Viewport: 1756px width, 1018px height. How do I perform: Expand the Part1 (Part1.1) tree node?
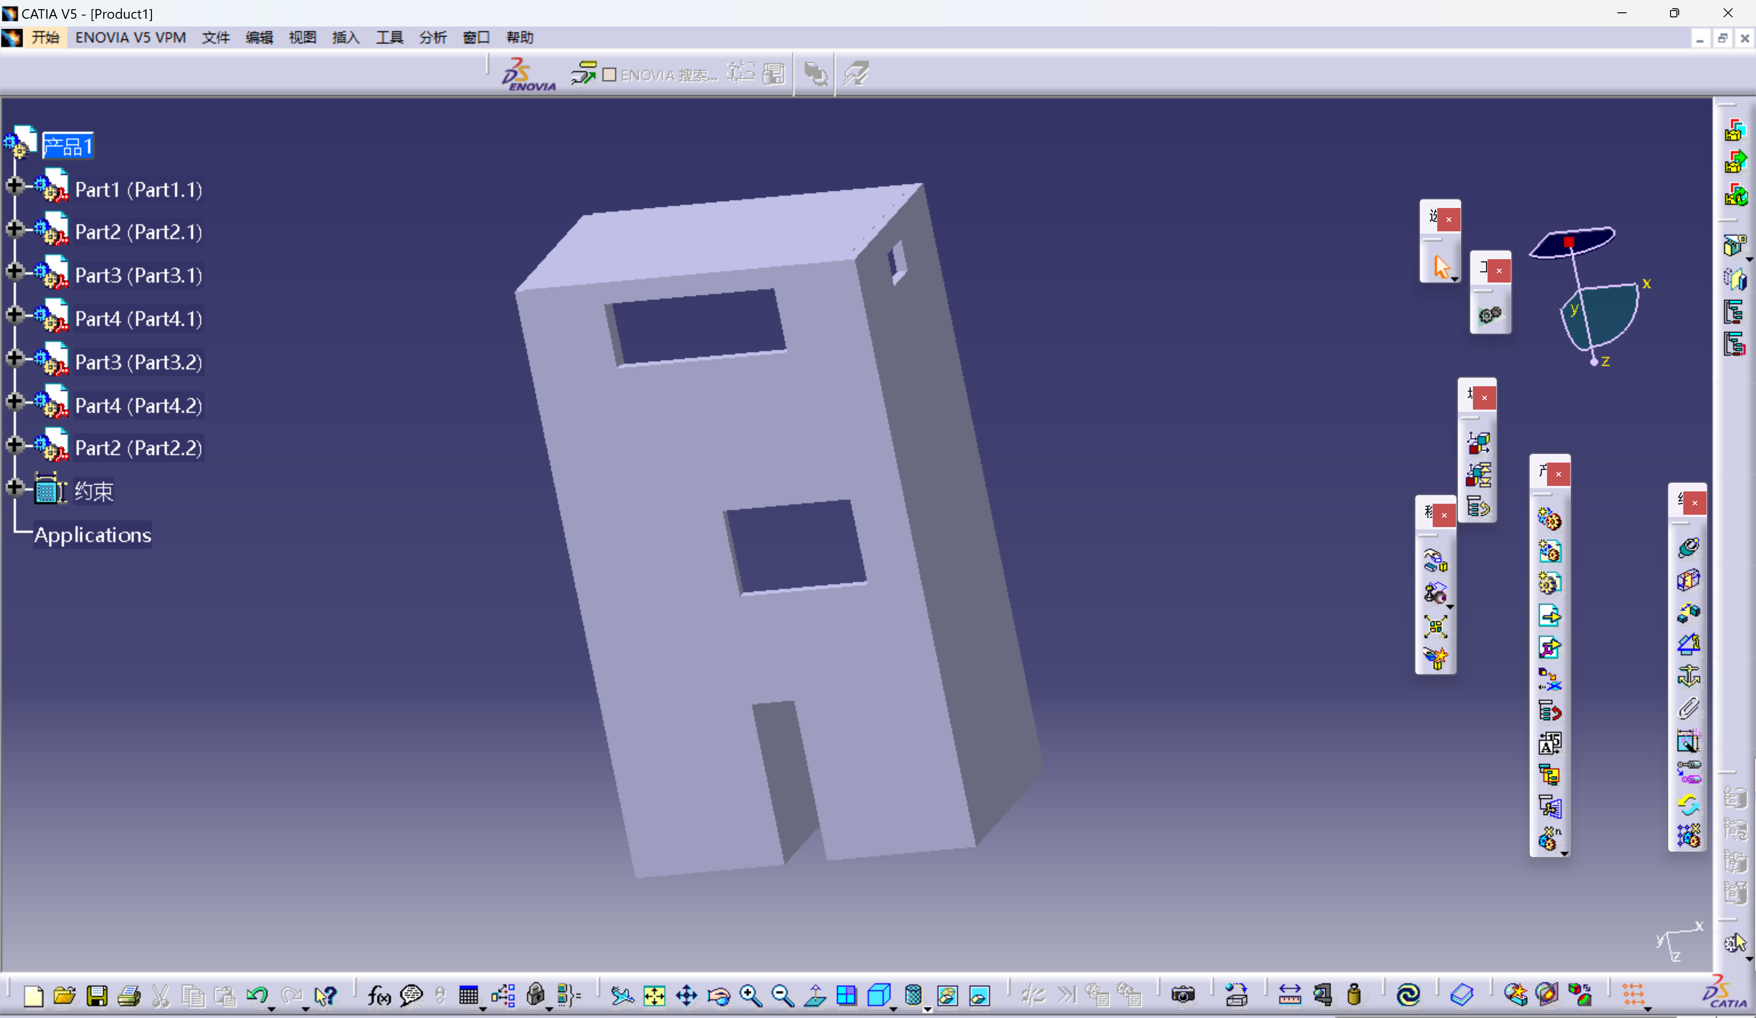pyautogui.click(x=13, y=188)
